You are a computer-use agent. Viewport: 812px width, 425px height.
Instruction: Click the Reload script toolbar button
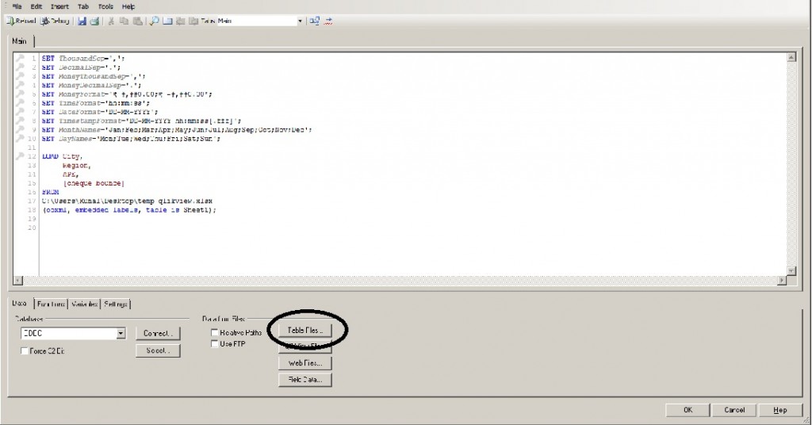pyautogui.click(x=20, y=21)
